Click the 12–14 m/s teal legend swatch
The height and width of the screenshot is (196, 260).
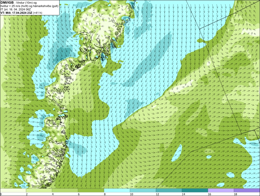(x=169, y=190)
